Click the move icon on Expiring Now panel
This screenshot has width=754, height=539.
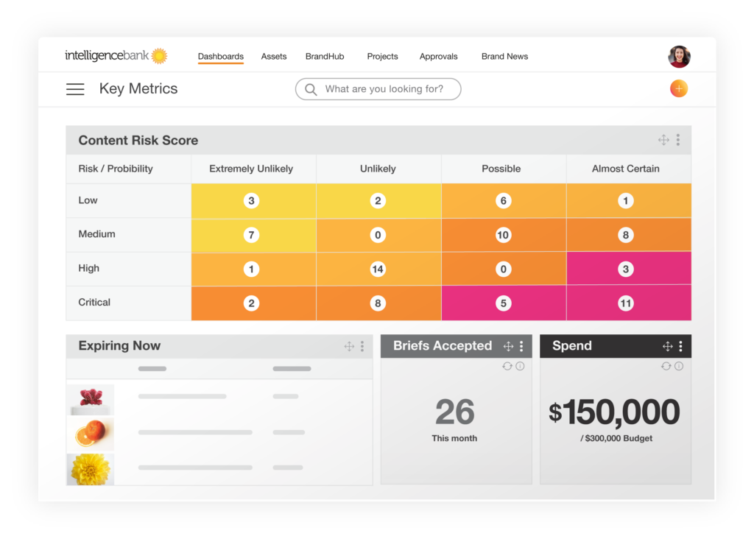click(349, 346)
